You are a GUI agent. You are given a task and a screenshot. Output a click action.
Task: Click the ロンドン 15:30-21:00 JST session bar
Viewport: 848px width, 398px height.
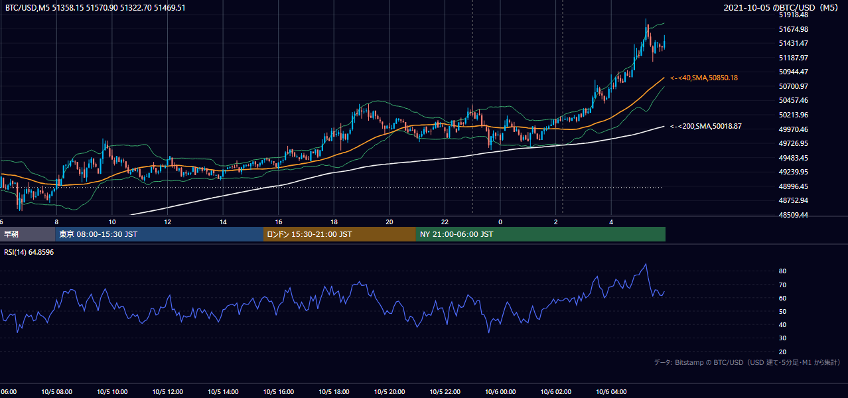[340, 234]
